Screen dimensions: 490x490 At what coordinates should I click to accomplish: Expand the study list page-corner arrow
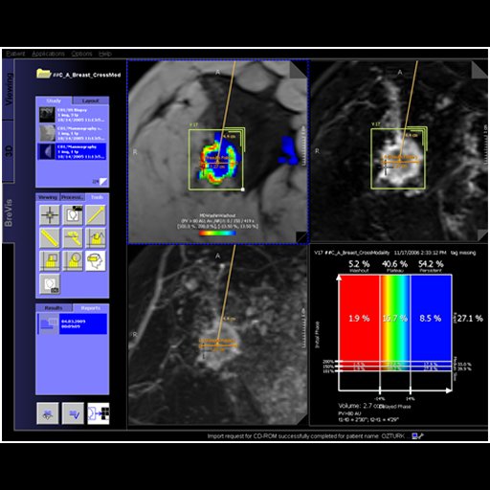pyautogui.click(x=103, y=182)
